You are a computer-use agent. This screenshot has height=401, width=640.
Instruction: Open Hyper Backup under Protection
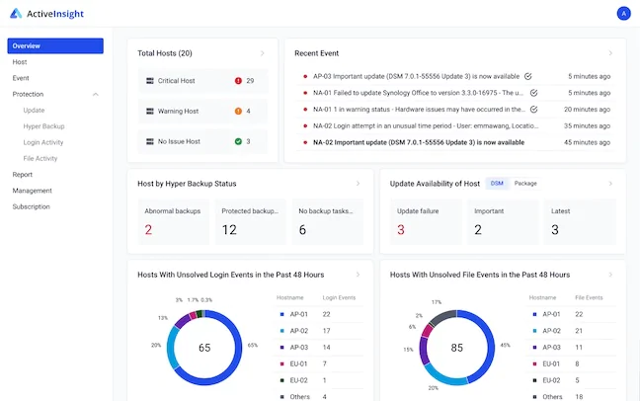coord(43,126)
